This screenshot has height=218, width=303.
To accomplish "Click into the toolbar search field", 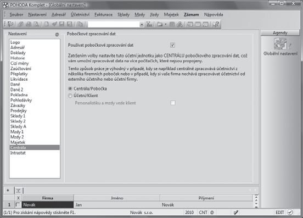I will tap(114, 24).
